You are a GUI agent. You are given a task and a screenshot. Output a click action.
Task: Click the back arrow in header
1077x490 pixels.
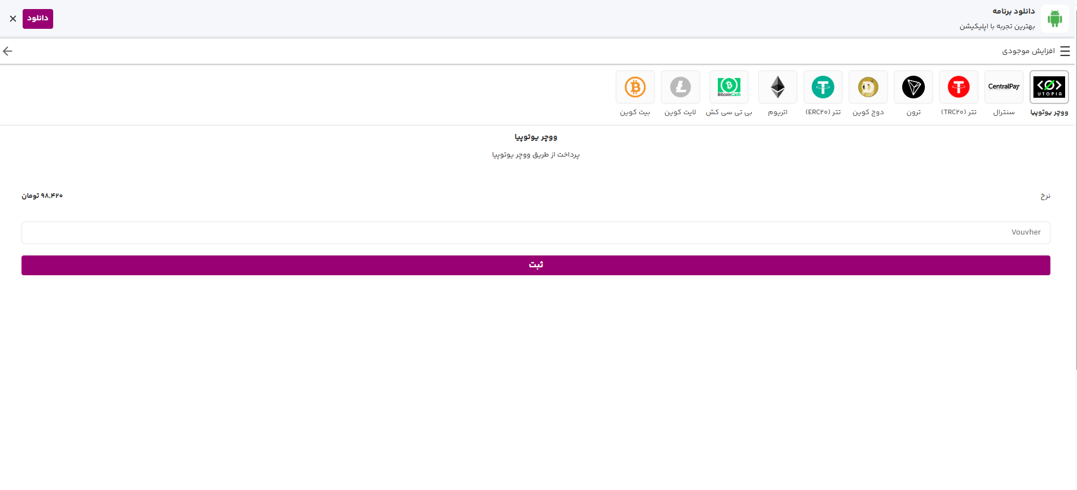coord(8,51)
